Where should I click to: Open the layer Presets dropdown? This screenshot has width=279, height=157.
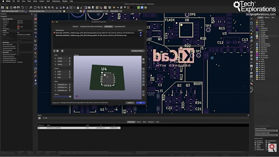(x=266, y=131)
